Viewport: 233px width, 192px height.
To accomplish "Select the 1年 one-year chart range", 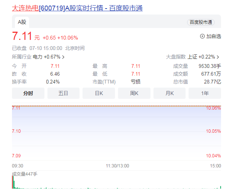I will point(205,93).
